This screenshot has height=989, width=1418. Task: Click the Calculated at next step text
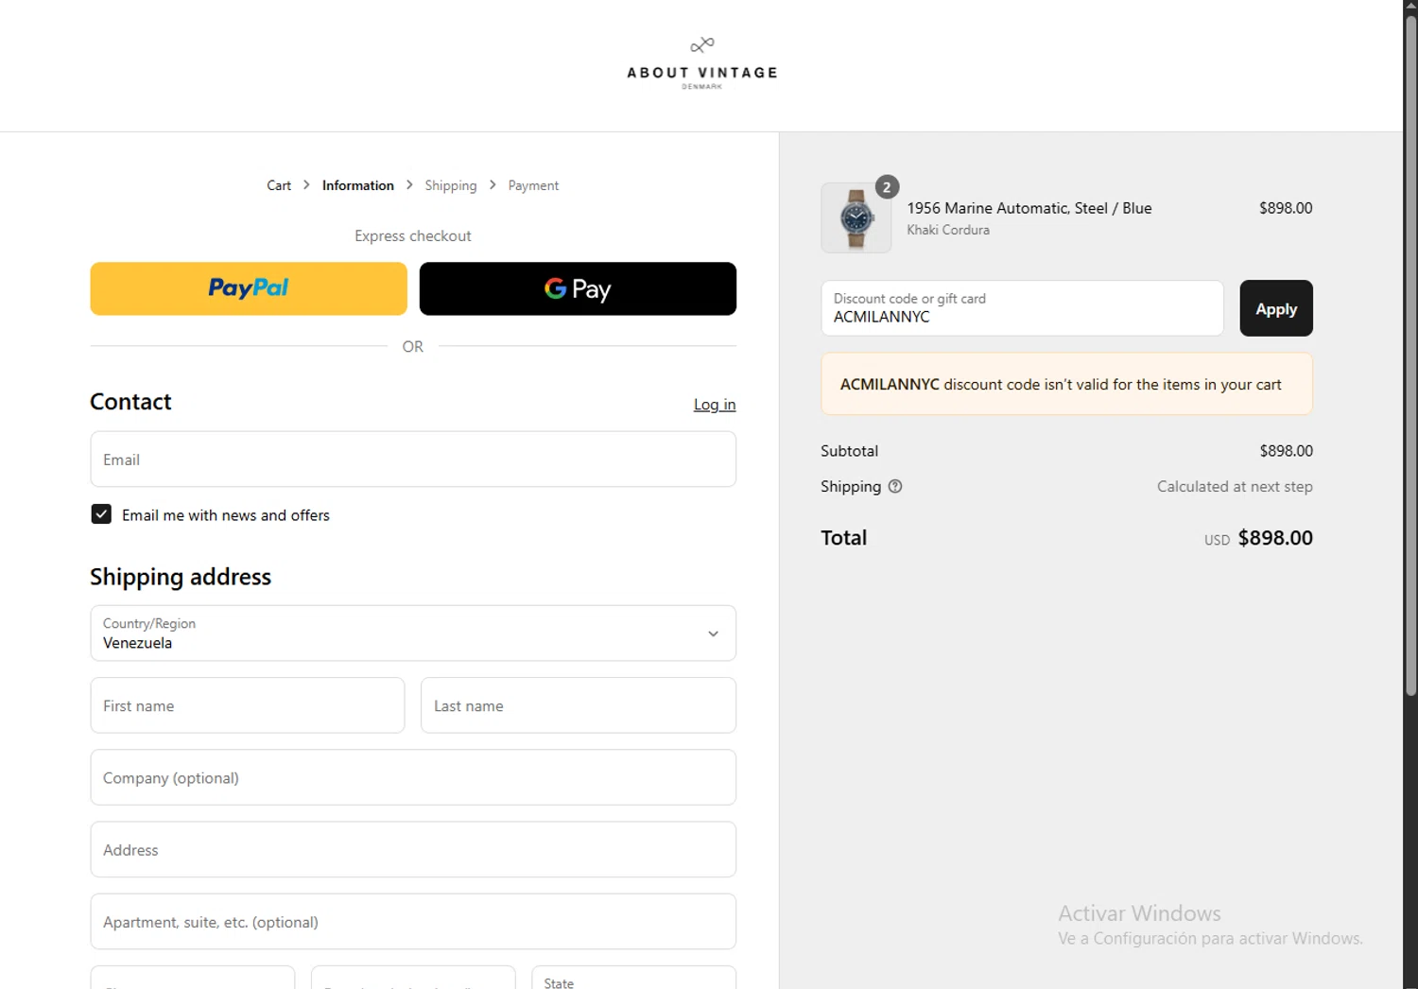click(1235, 486)
